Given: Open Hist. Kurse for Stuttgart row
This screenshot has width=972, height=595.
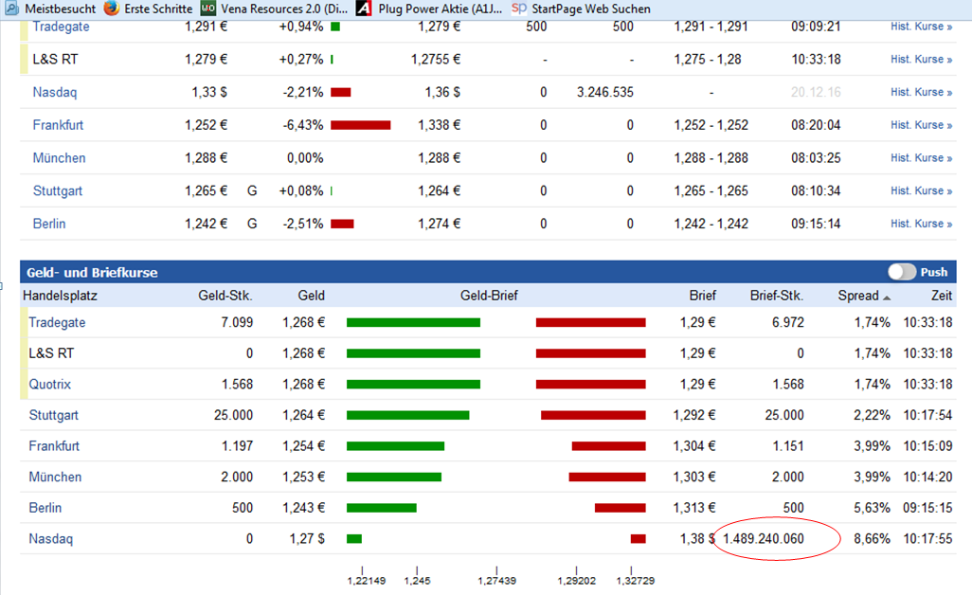Looking at the screenshot, I should (x=921, y=190).
